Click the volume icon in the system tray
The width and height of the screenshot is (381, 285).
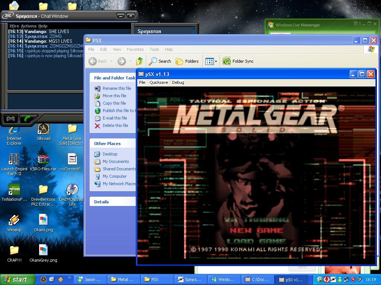click(359, 278)
